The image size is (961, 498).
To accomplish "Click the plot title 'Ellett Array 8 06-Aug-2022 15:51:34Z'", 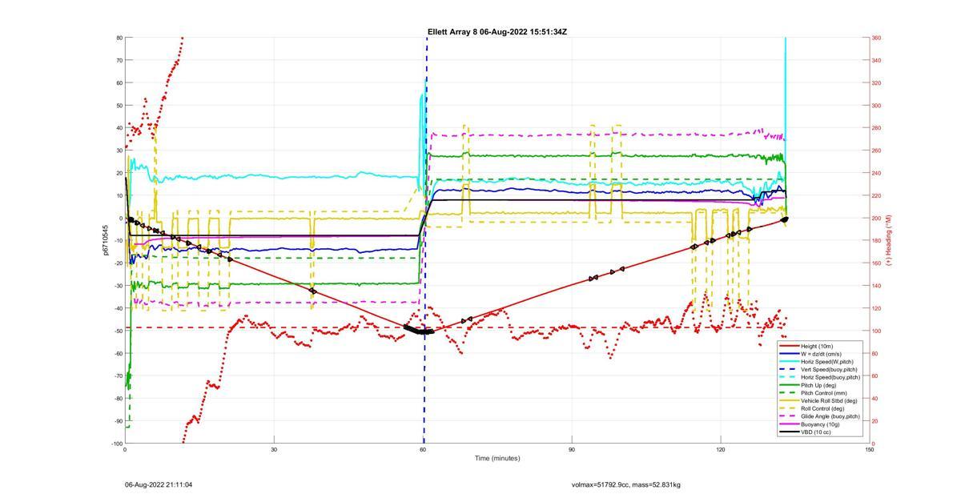I will click(497, 31).
